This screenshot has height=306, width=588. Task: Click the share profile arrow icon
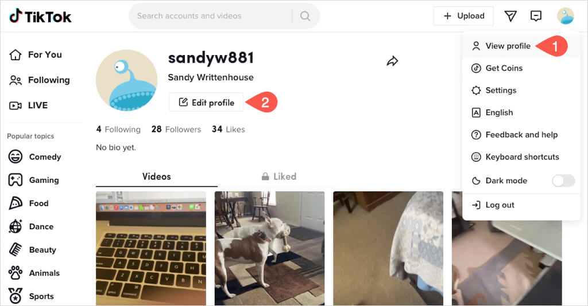[x=392, y=61]
